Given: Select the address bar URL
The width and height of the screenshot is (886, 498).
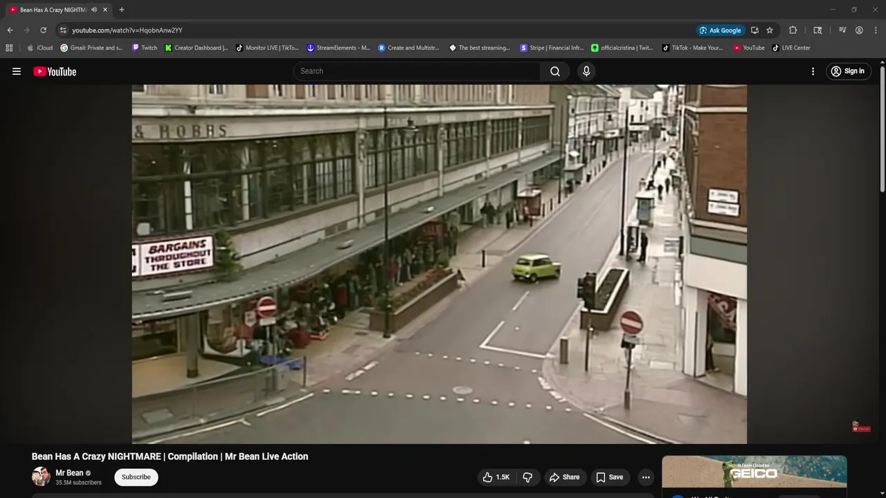Looking at the screenshot, I should tap(127, 30).
